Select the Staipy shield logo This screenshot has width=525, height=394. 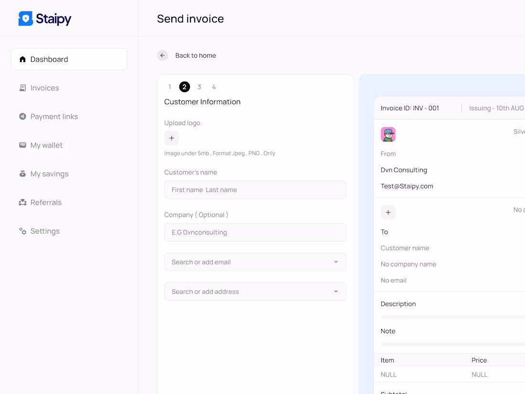(25, 18)
